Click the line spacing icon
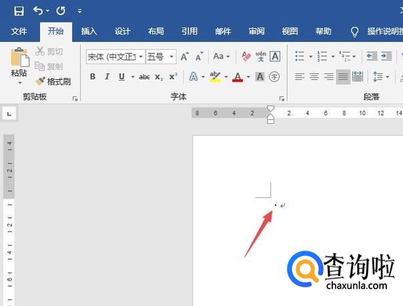The width and height of the screenshot is (403, 306). tap(378, 77)
